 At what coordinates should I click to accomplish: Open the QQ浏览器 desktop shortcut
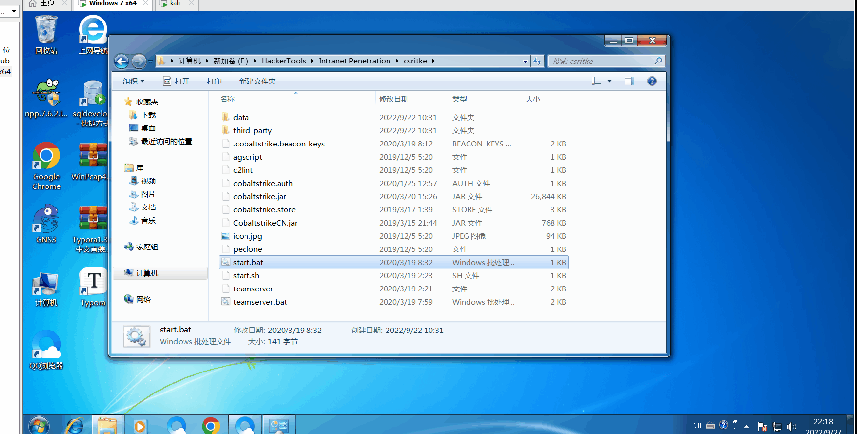point(46,350)
